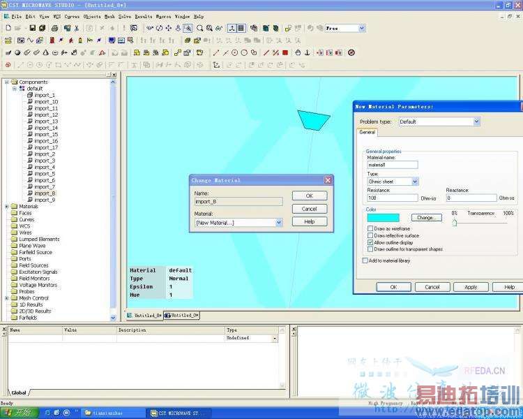Click the Reactance value field
523x419 pixels.
pyautogui.click(x=471, y=198)
